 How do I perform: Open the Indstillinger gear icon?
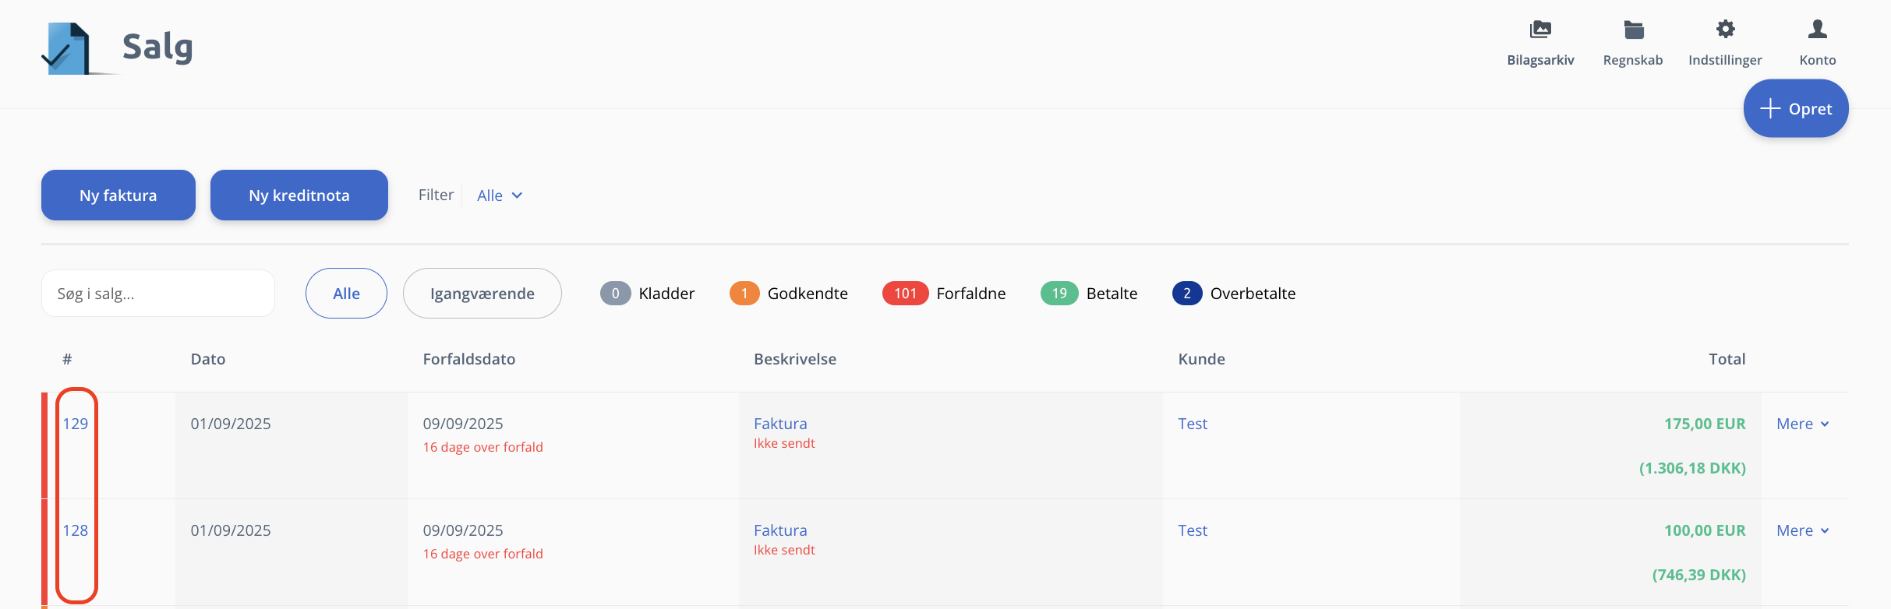[1725, 30]
